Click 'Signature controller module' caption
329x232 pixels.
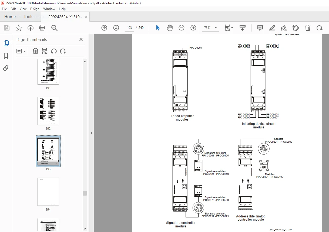point(181,224)
